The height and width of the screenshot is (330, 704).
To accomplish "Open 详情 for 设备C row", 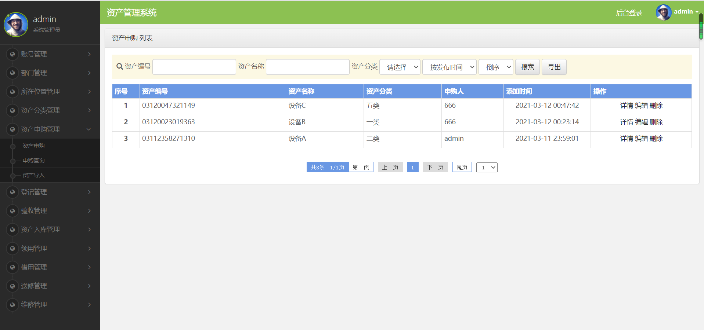I will (627, 106).
